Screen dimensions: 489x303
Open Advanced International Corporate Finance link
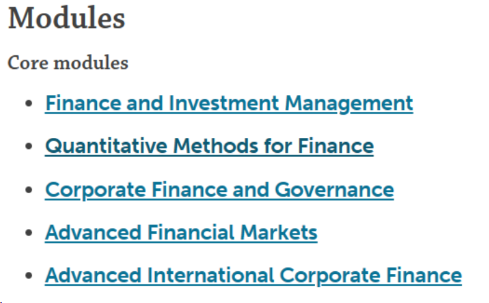point(253,275)
